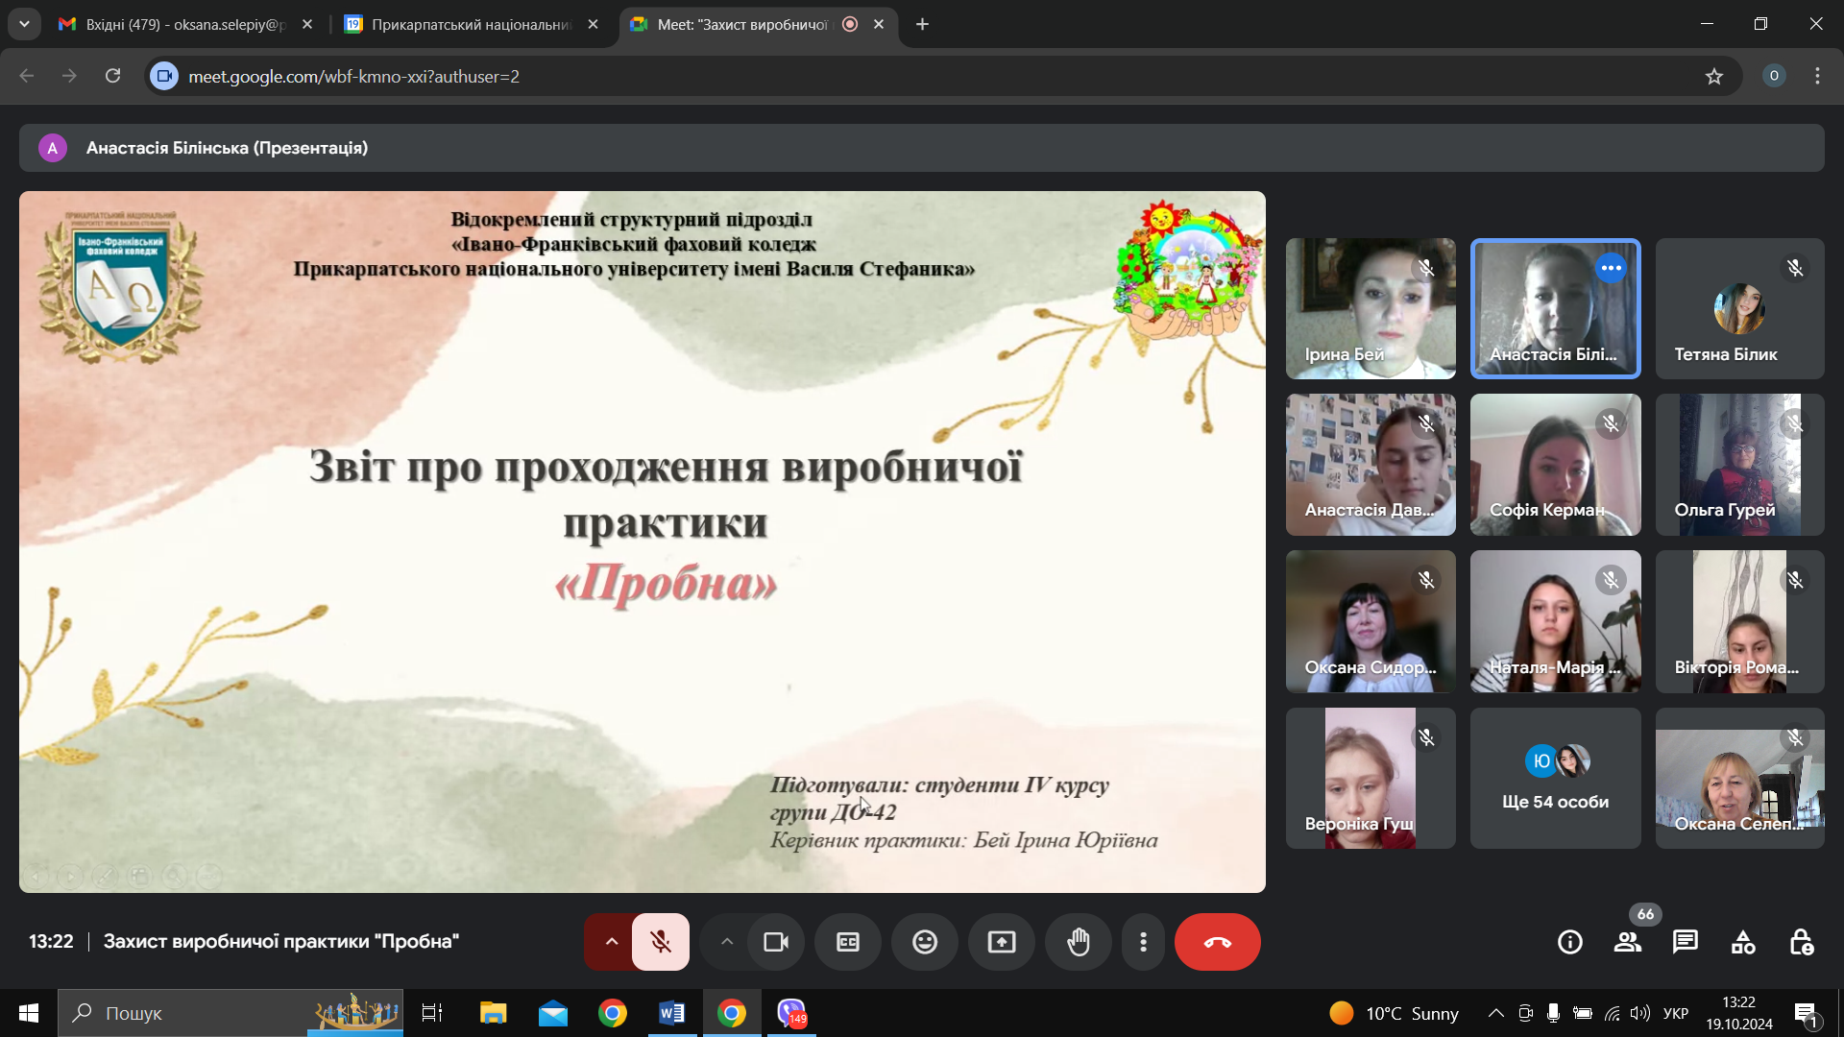Show the participants list icon

pos(1628,942)
